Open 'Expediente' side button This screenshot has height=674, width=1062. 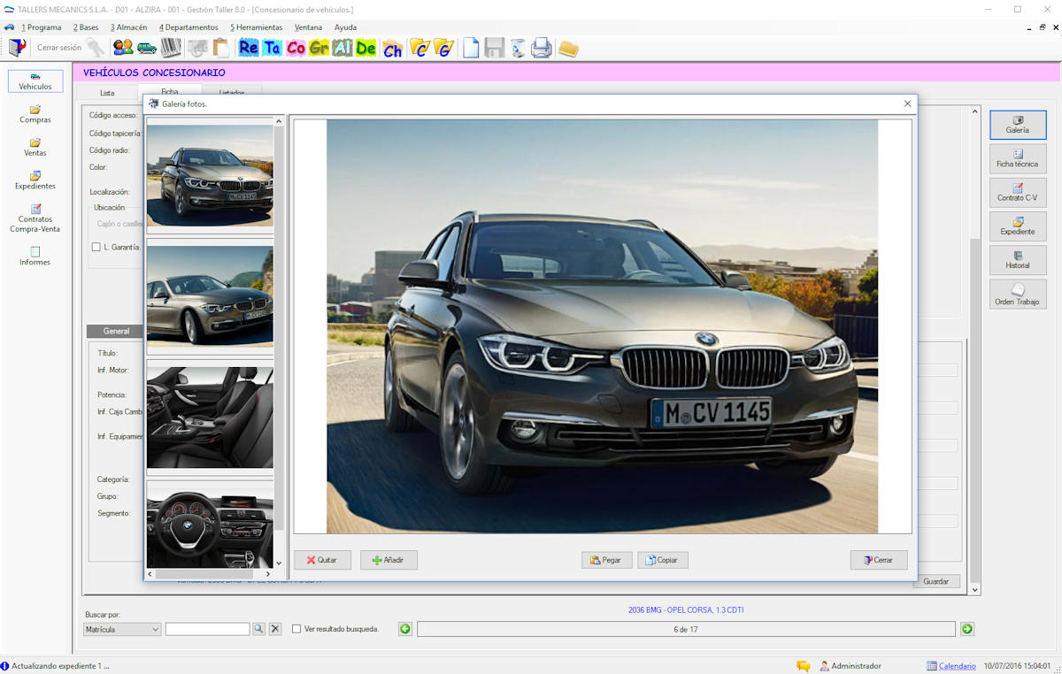[x=1018, y=226]
